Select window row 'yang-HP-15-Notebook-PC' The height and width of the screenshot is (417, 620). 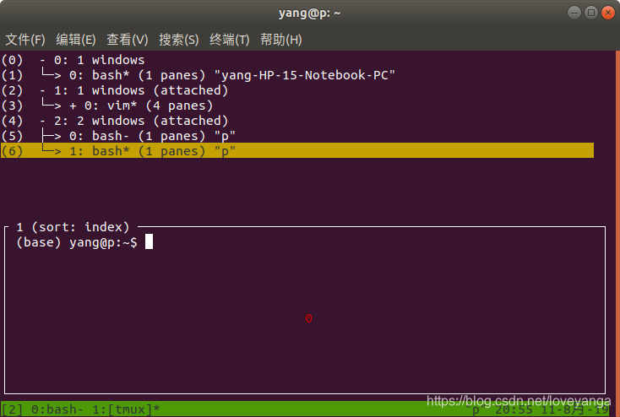[297, 75]
